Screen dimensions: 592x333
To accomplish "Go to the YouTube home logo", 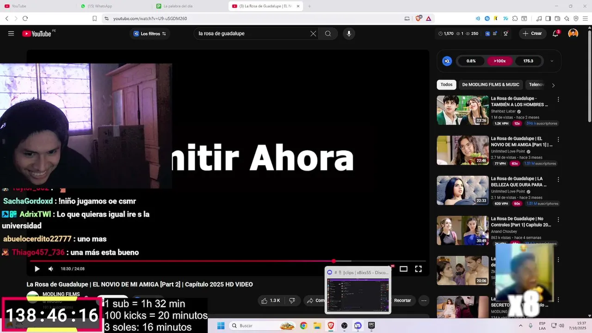I will (x=37, y=33).
